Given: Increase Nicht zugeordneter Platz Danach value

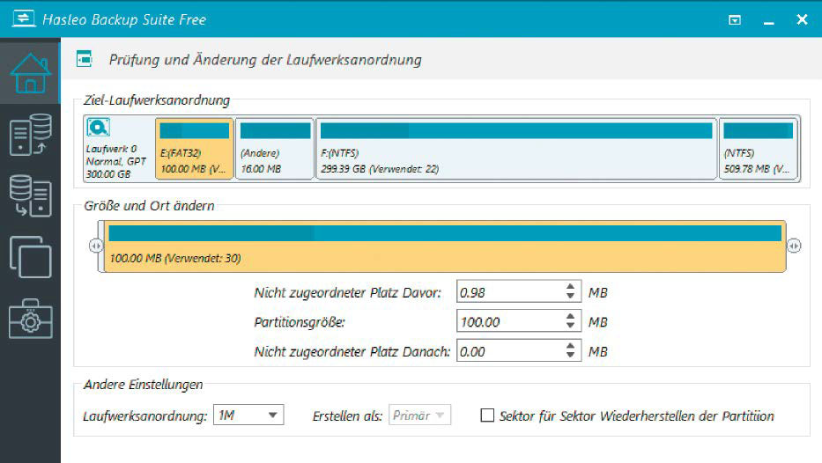Looking at the screenshot, I should tap(570, 345).
